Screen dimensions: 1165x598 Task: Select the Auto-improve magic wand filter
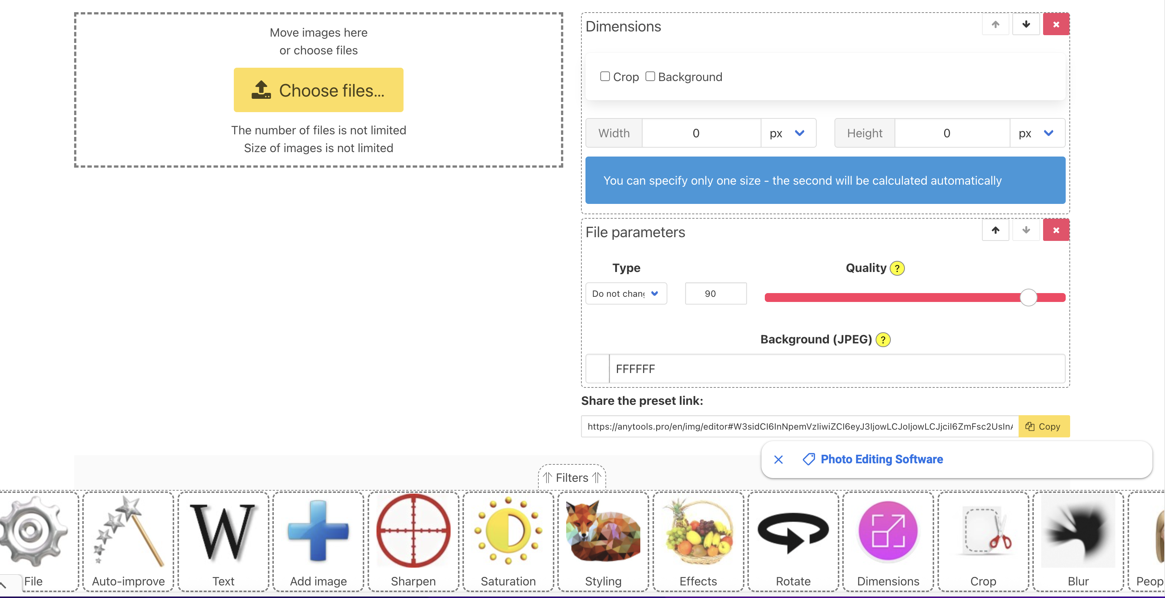(129, 540)
